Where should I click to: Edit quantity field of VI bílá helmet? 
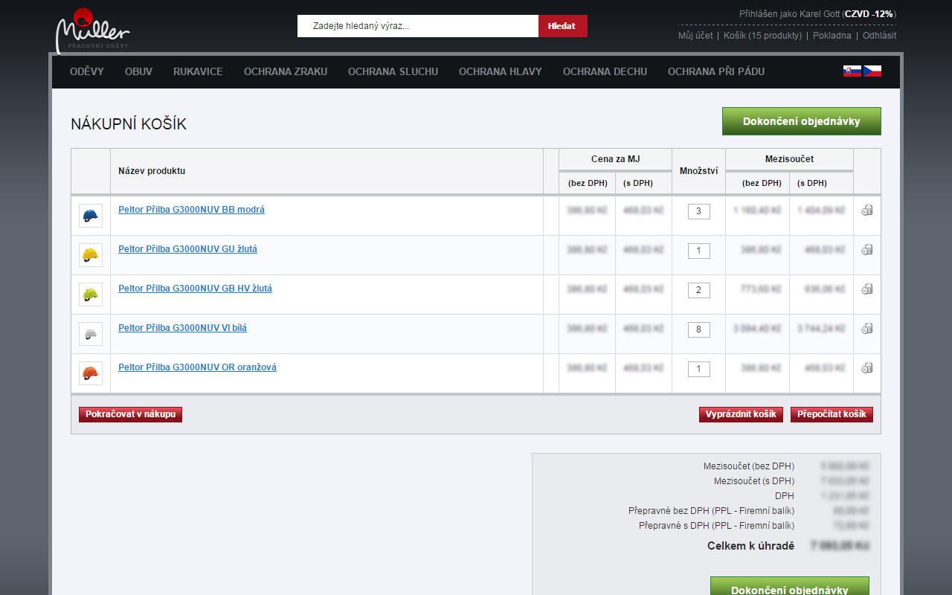(x=698, y=329)
